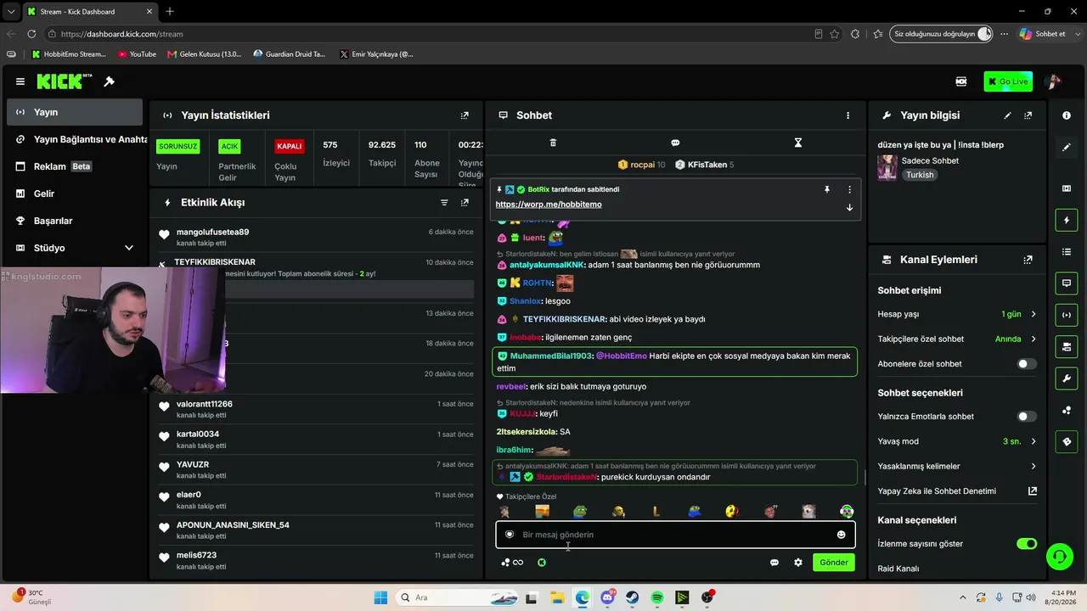Image resolution: width=1087 pixels, height=611 pixels.
Task: Open Yasaklanmış kelimeler settings
Action: click(957, 466)
